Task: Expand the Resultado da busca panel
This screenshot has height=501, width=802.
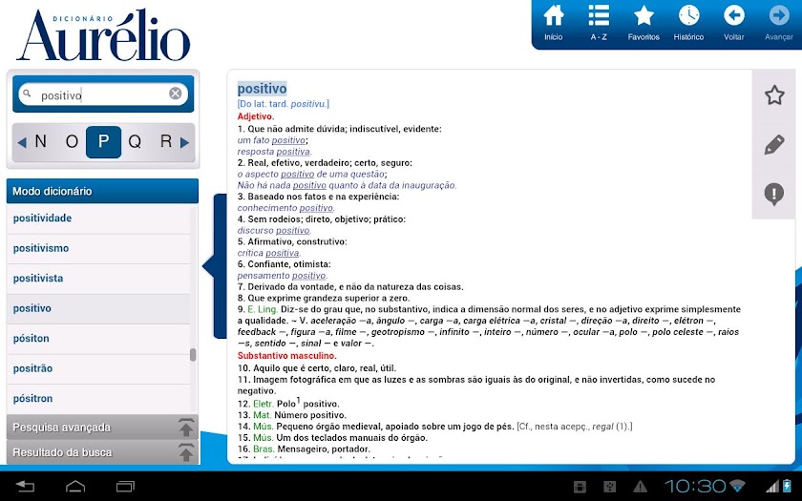Action: pyautogui.click(x=102, y=452)
